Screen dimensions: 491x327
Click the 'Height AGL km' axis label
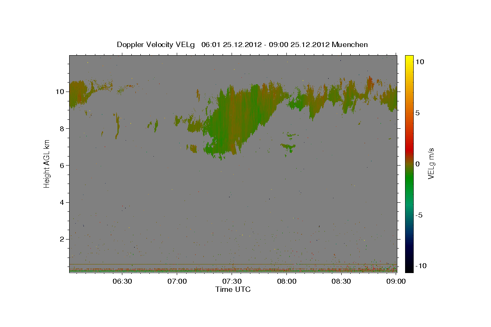[47, 163]
